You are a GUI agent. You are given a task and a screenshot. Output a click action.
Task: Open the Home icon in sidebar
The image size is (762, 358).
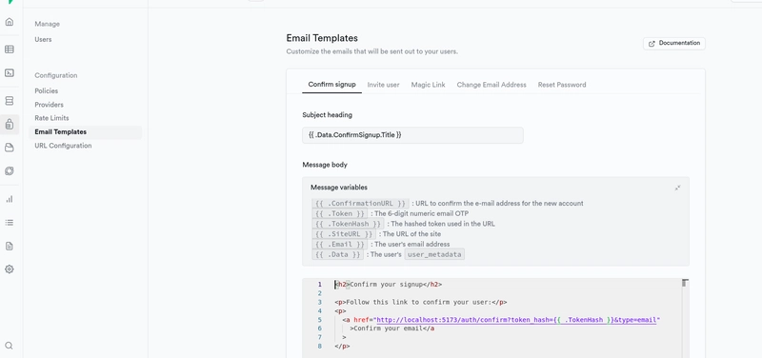click(10, 22)
